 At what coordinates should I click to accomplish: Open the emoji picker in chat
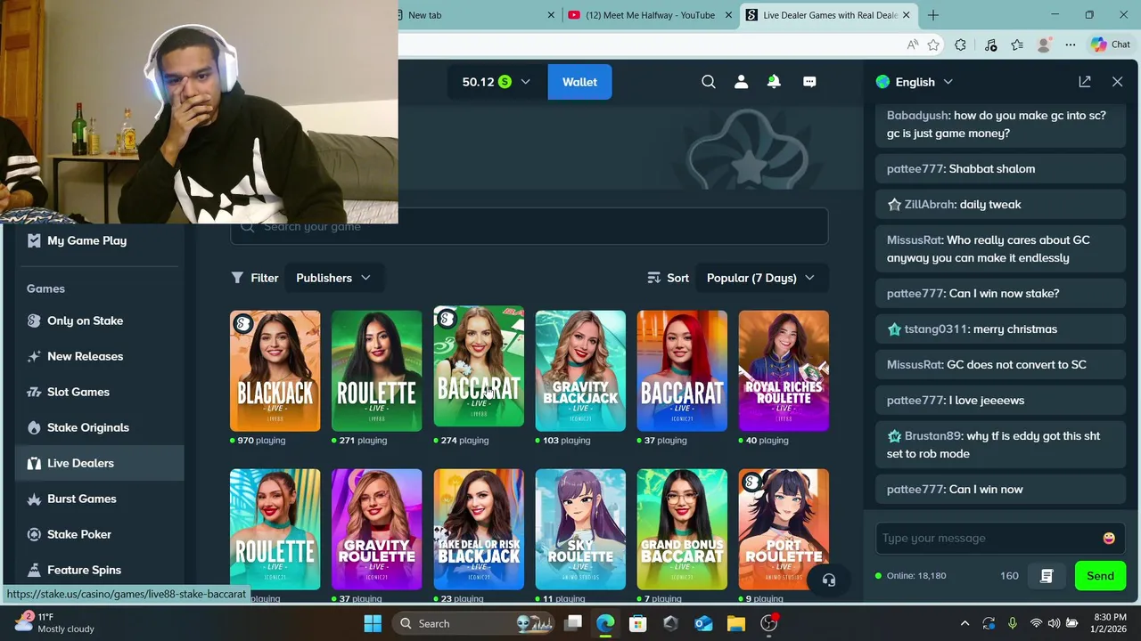pyautogui.click(x=1109, y=538)
